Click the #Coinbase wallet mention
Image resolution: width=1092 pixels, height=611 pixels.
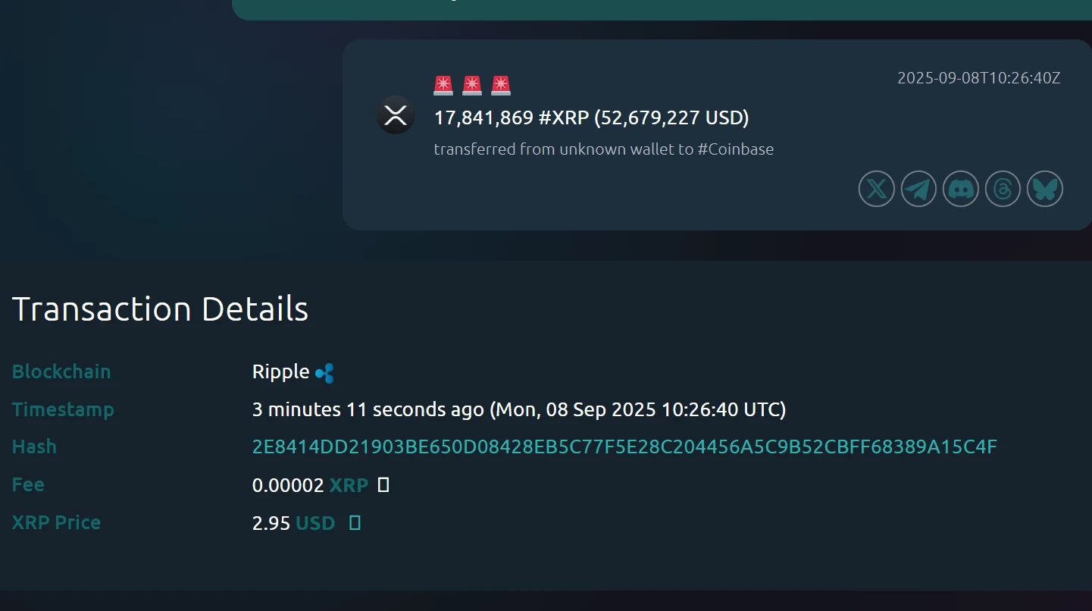[736, 149]
